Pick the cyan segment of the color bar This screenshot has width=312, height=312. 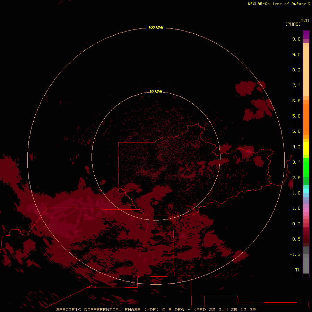[306, 191]
